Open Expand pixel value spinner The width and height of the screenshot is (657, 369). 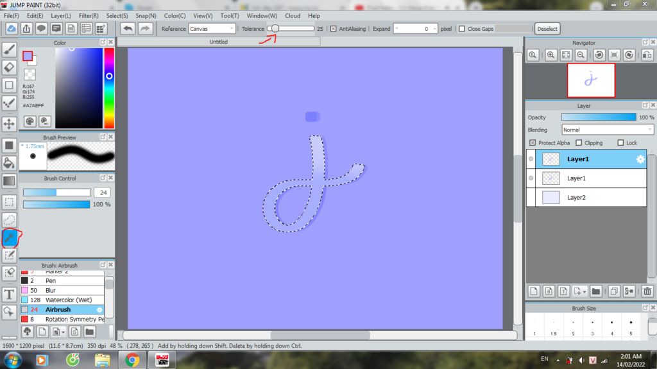click(x=416, y=29)
